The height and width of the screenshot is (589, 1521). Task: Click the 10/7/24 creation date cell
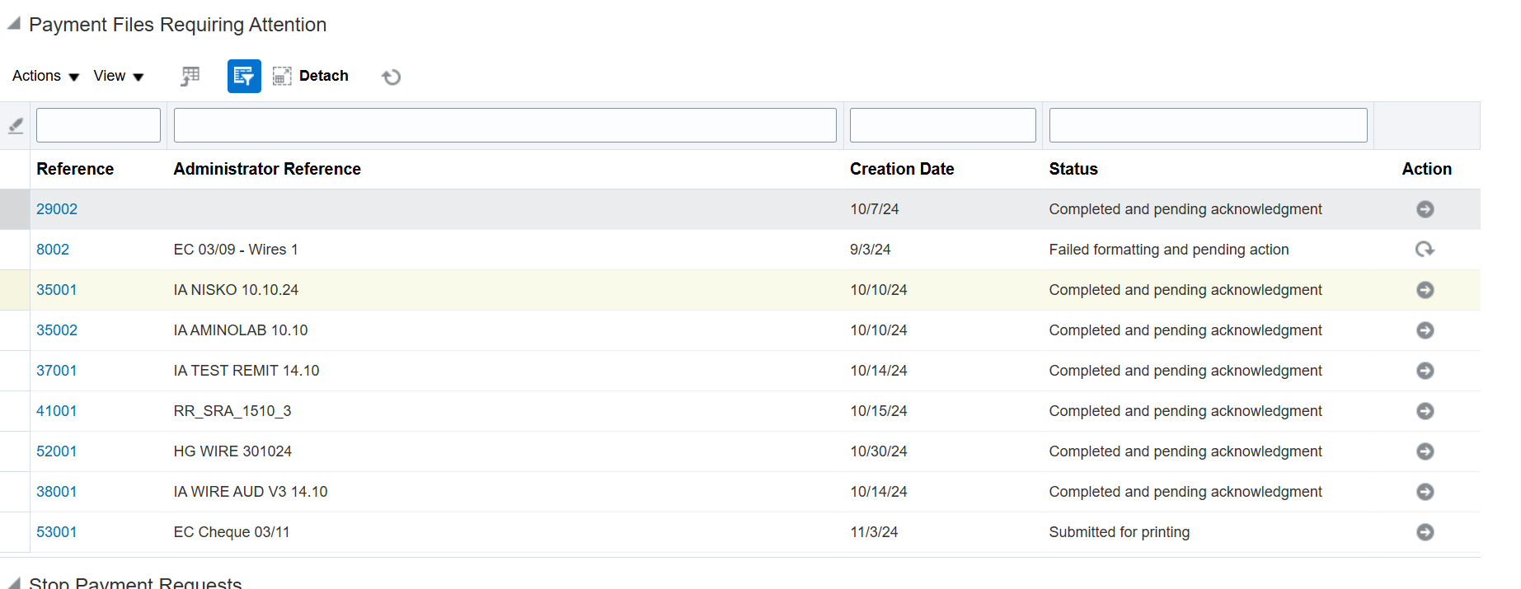pos(875,209)
